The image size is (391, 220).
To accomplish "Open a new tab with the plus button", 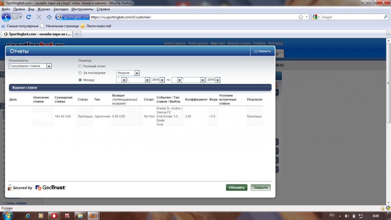I will [77, 34].
